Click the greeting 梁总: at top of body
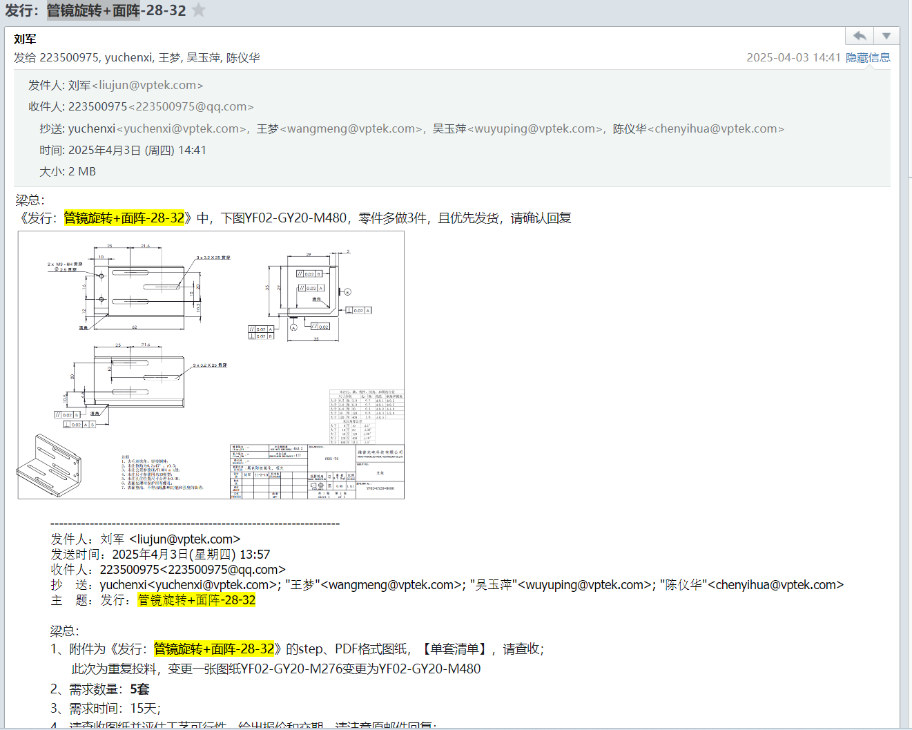This screenshot has height=730, width=912. click(30, 200)
